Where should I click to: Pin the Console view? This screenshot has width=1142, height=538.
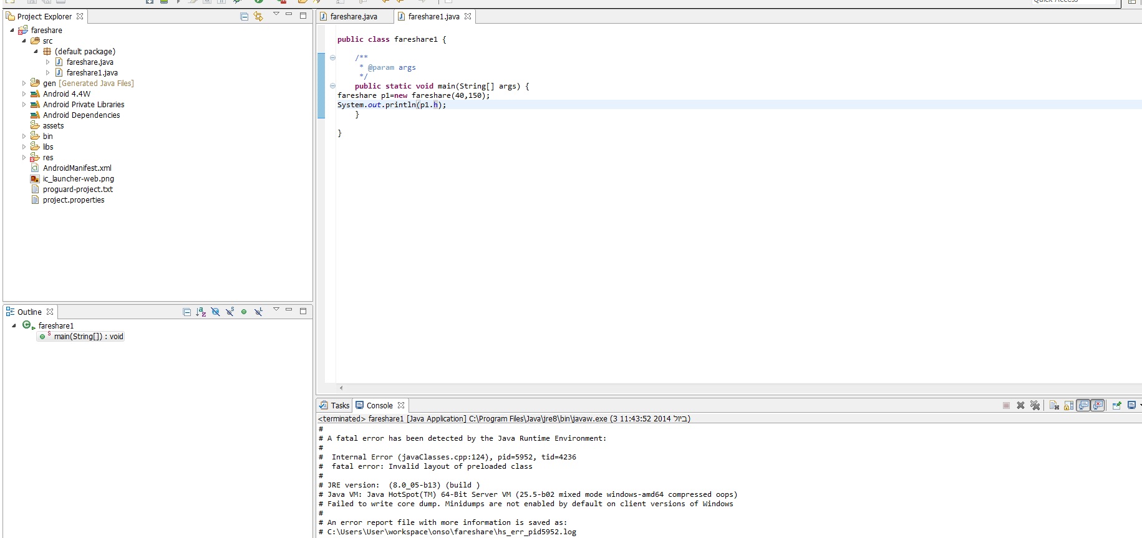1116,405
